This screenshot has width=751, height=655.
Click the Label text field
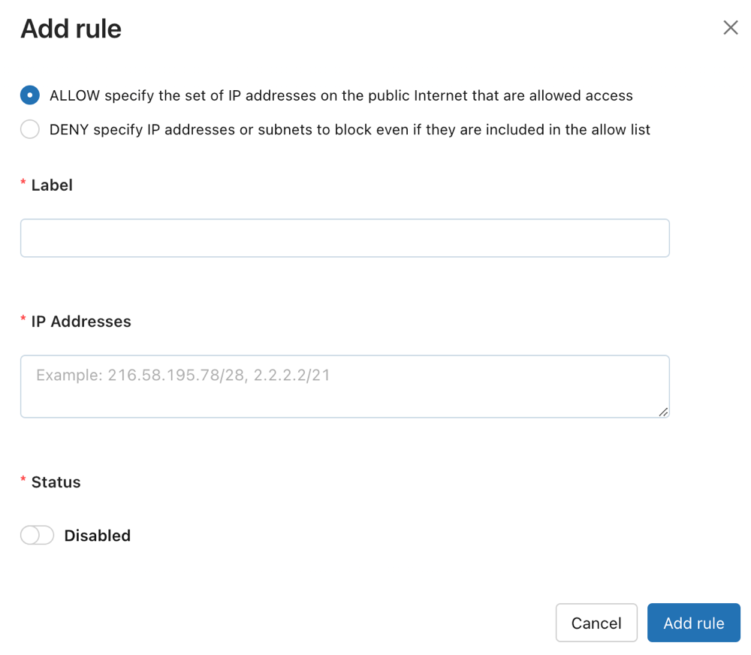click(345, 237)
